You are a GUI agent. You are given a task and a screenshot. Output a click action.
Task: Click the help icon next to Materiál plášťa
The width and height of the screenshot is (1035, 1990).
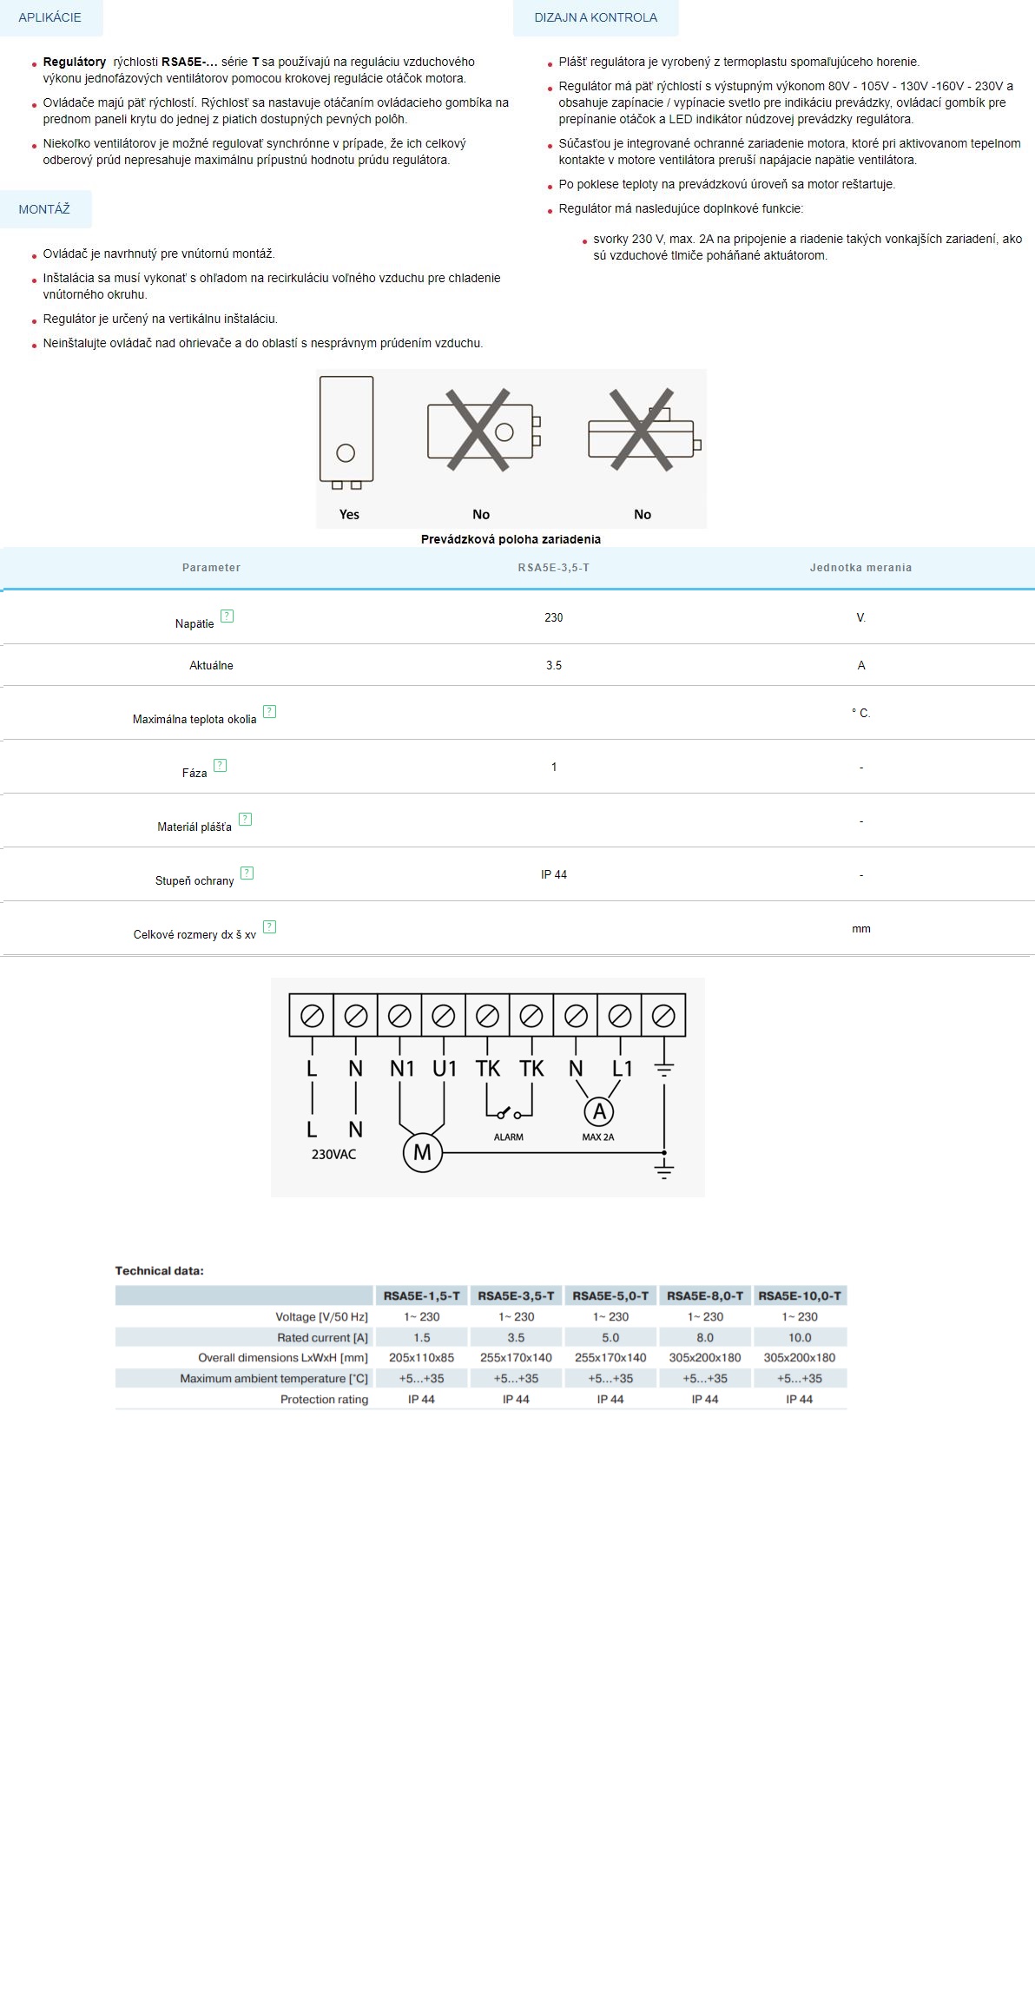(x=245, y=820)
